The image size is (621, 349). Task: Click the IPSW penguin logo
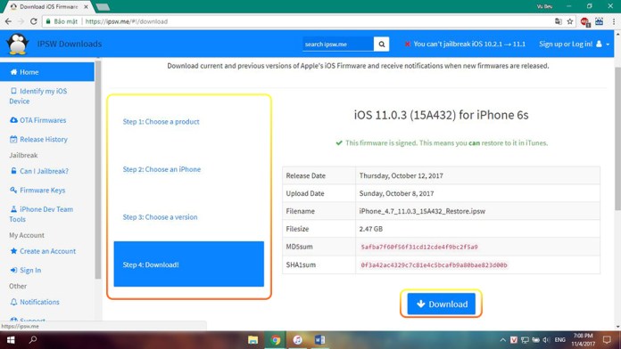tap(18, 44)
